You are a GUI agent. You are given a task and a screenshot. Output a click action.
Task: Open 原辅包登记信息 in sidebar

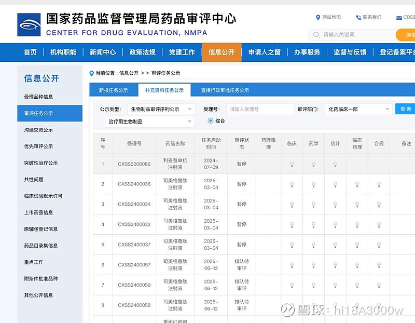(x=41, y=229)
